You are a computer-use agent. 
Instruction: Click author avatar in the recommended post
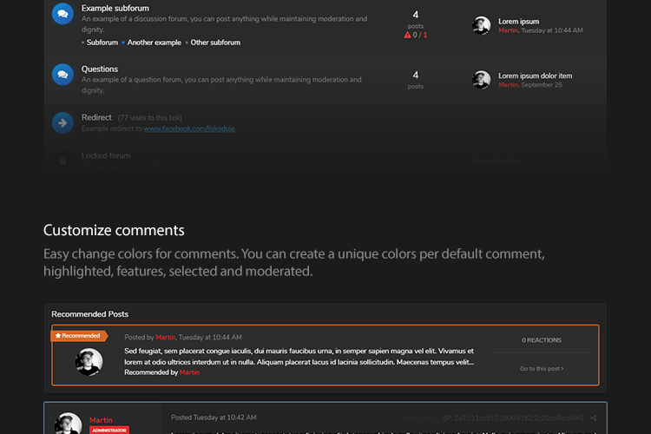89,361
